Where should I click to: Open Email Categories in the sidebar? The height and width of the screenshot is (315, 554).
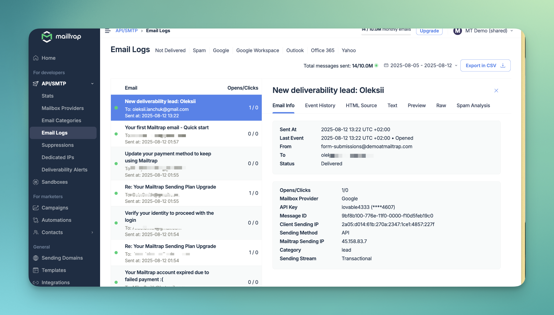[61, 120]
